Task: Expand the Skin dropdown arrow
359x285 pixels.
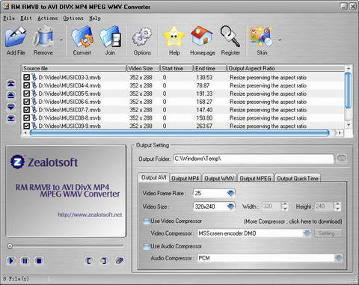Action: (x=280, y=40)
